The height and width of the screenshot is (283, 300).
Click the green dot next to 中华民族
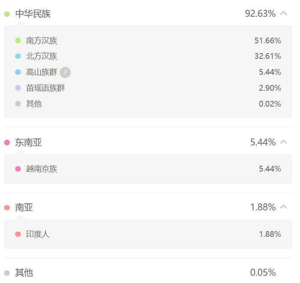[7, 14]
